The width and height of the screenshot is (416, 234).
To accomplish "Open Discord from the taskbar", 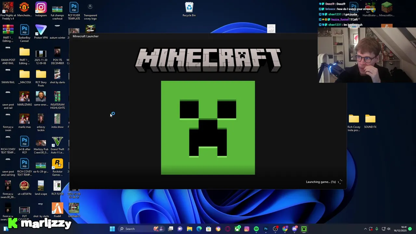I will coord(294,229).
